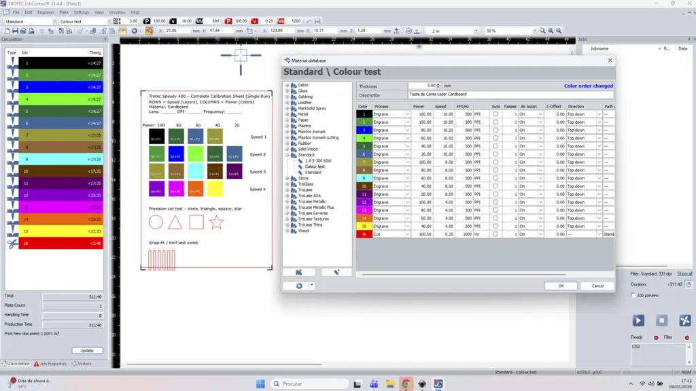The width and height of the screenshot is (696, 391).
Task: Toggle Auto checkbox for color 1
Action: (x=495, y=114)
